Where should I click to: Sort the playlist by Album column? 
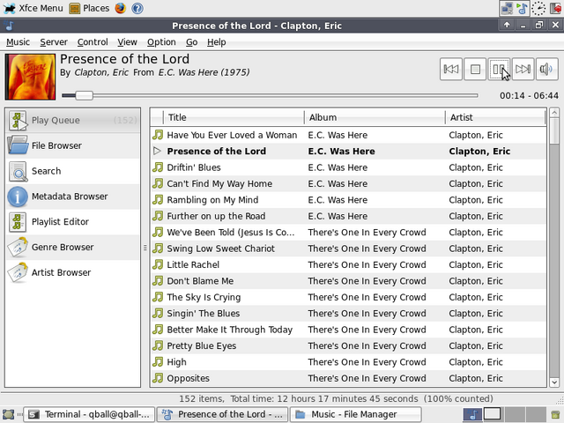point(375,117)
